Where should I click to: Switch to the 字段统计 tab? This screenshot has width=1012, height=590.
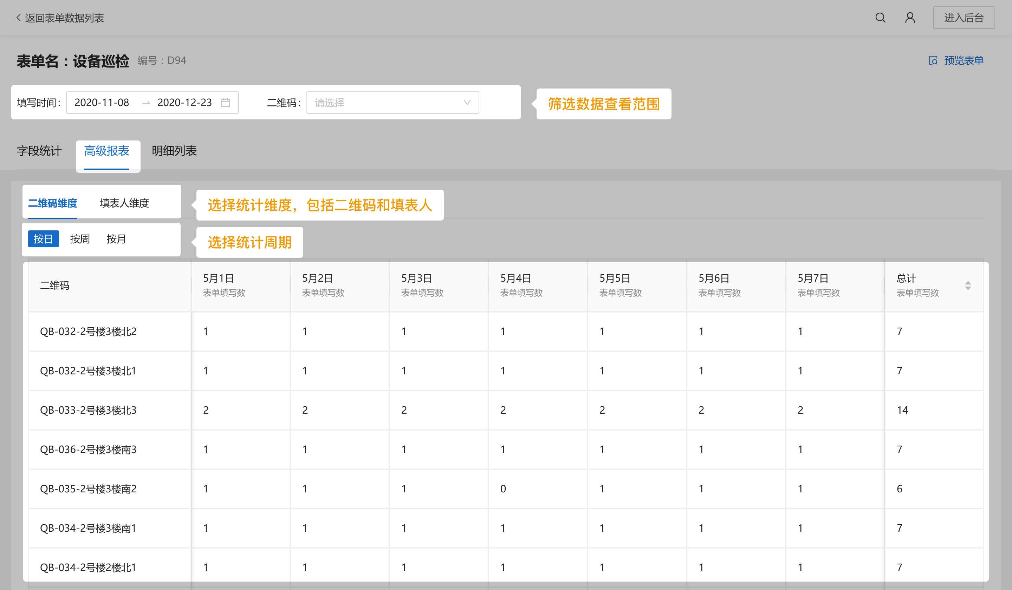(39, 151)
